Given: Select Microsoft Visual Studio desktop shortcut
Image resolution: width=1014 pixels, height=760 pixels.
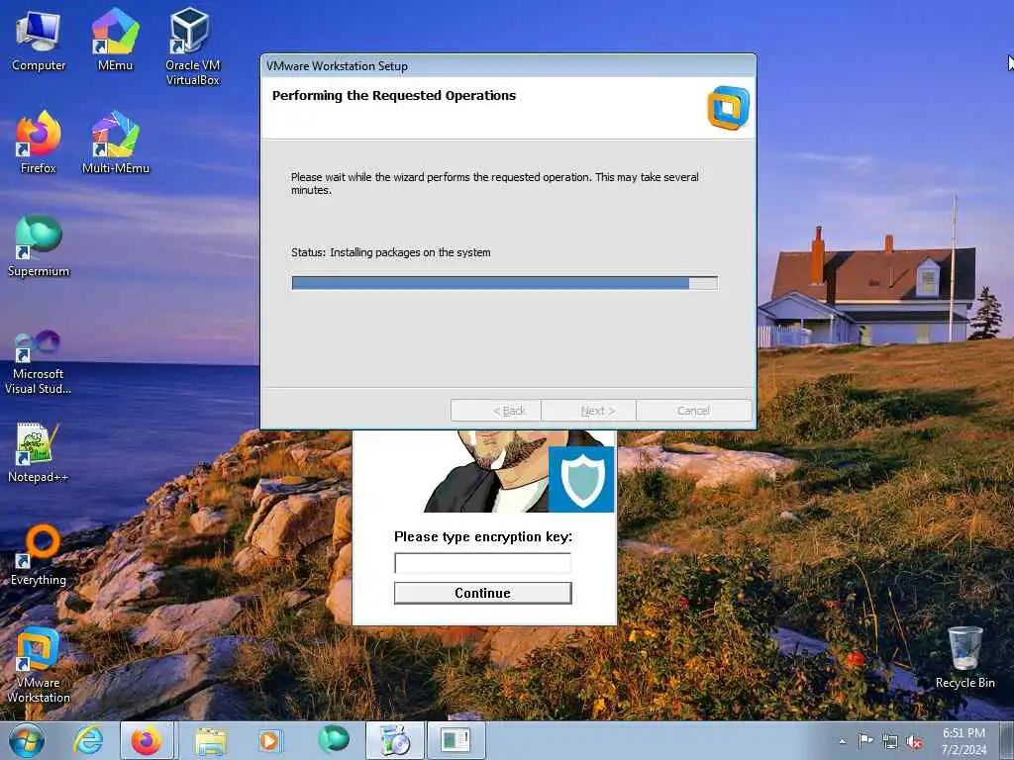Looking at the screenshot, I should click(39, 362).
